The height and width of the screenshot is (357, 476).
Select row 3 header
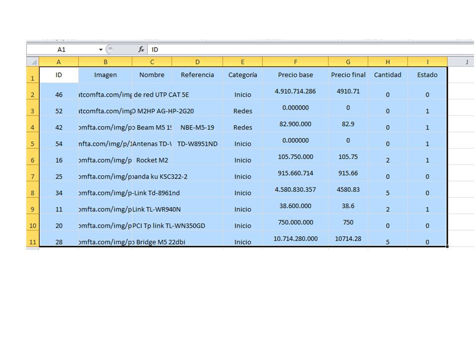coord(33,108)
